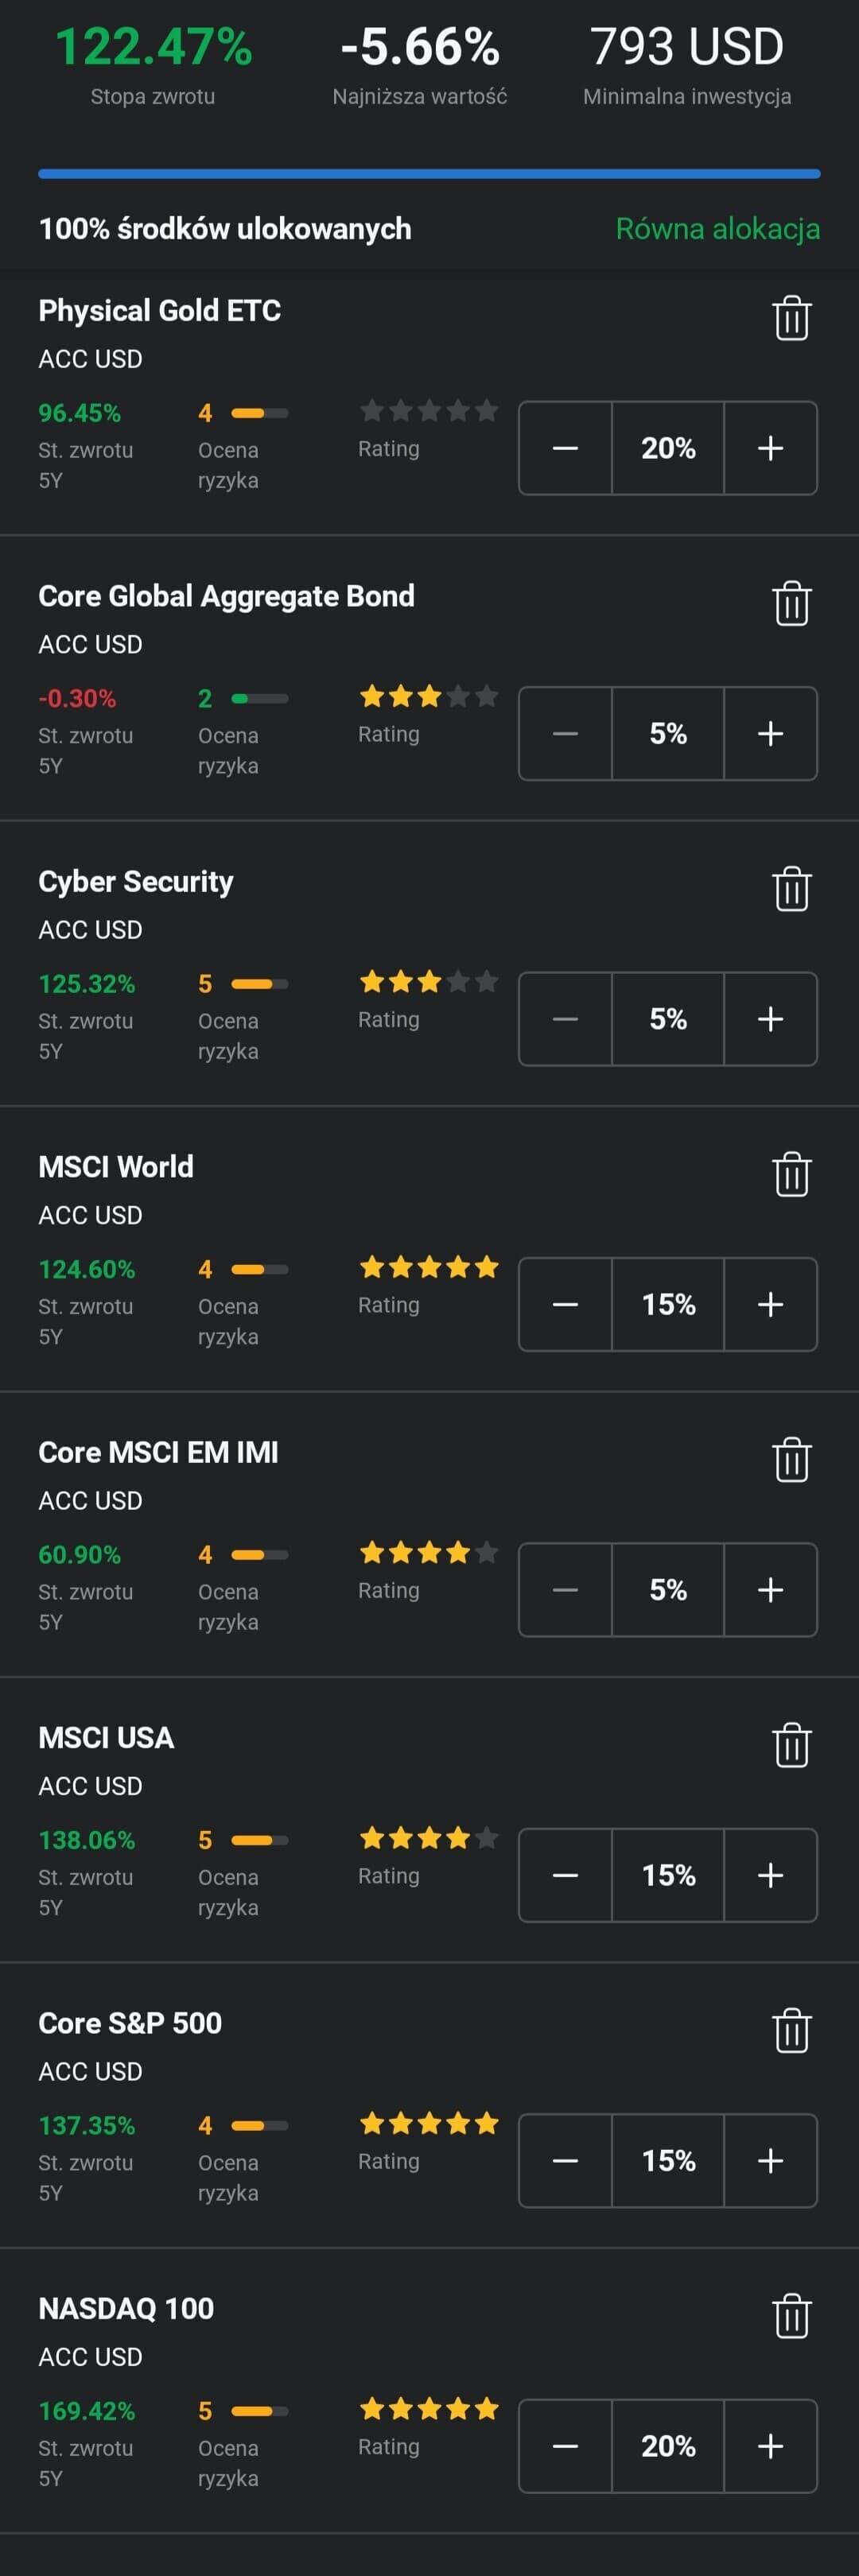859x2576 pixels.
Task: Increase MSCI USA allocation with plus
Action: pos(770,1875)
